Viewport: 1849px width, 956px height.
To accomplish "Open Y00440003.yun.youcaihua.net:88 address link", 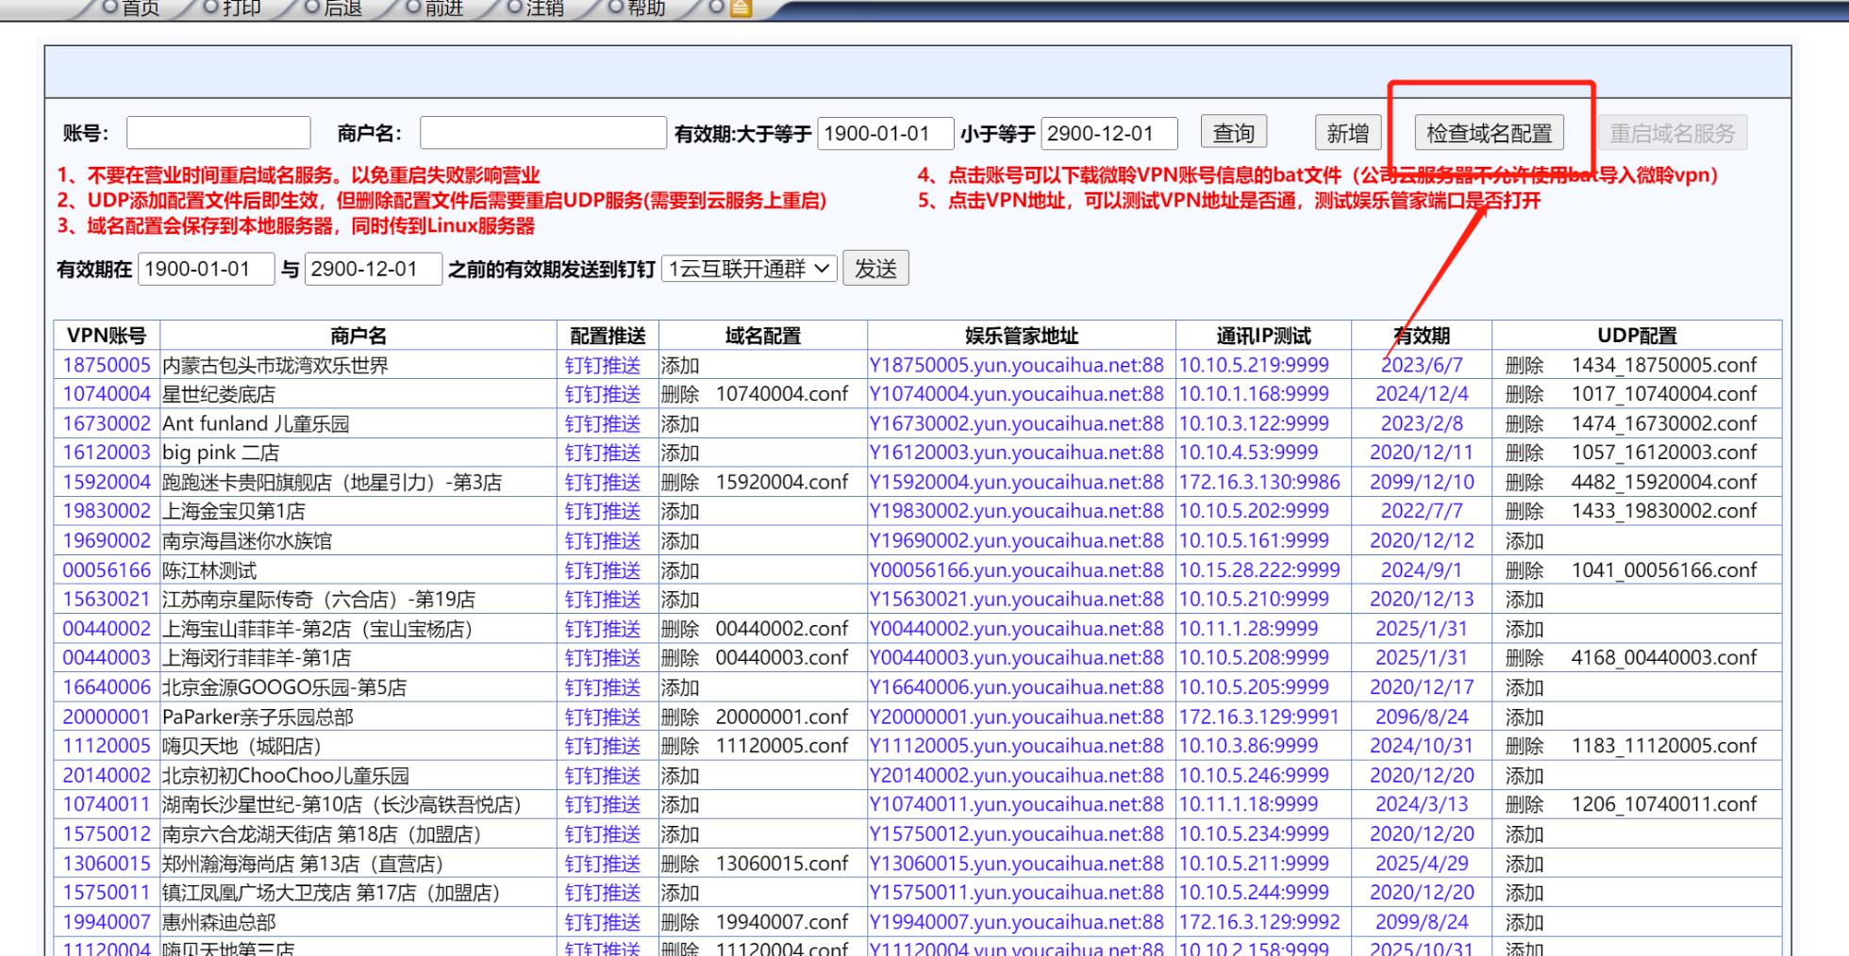I will tap(1017, 657).
